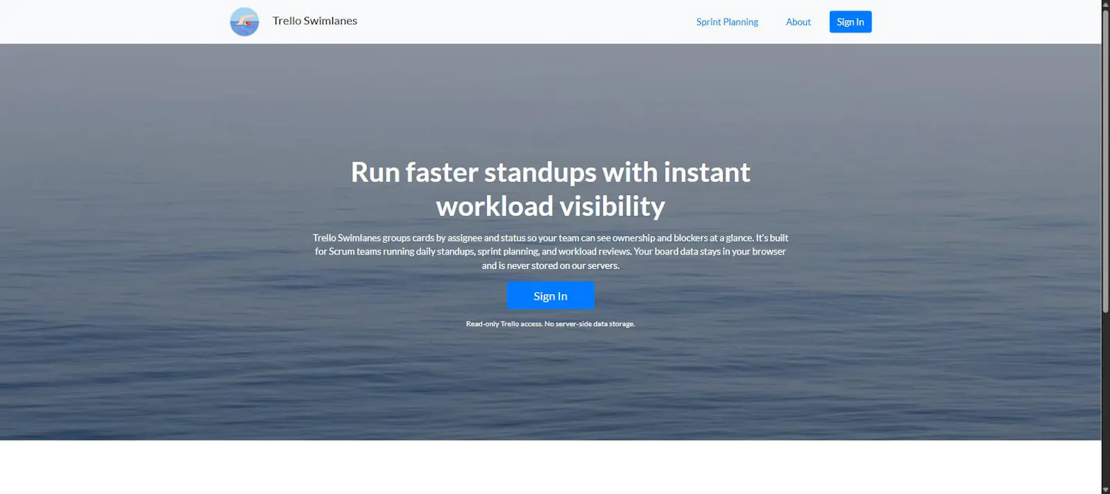Viewport: 1110px width, 494px height.
Task: Click the Trello Swimlanes swimmer logo icon
Action: [x=244, y=22]
